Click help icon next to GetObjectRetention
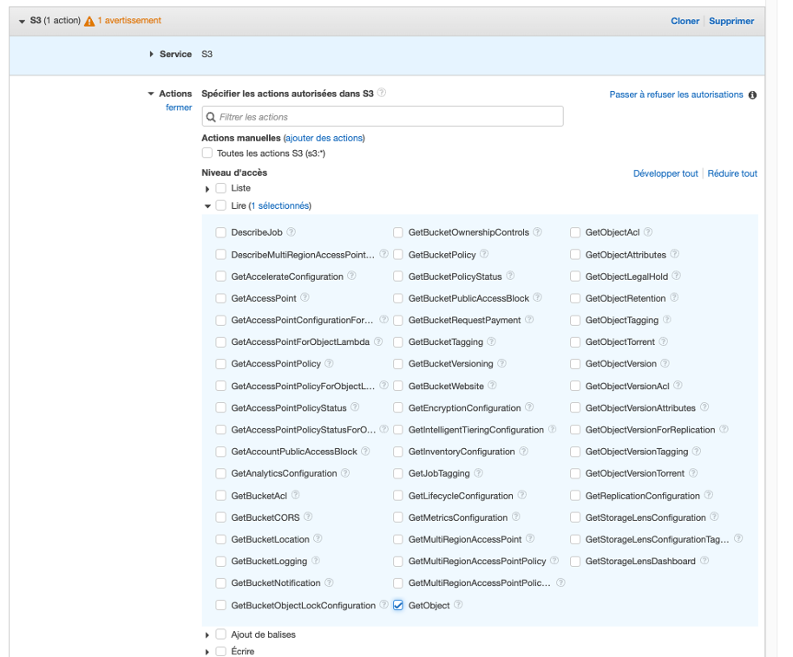793x657 pixels. [674, 297]
